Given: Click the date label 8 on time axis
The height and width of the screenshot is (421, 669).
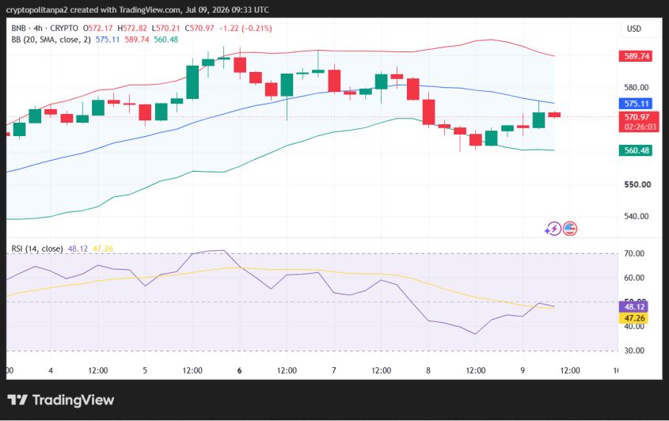Looking at the screenshot, I should (428, 370).
